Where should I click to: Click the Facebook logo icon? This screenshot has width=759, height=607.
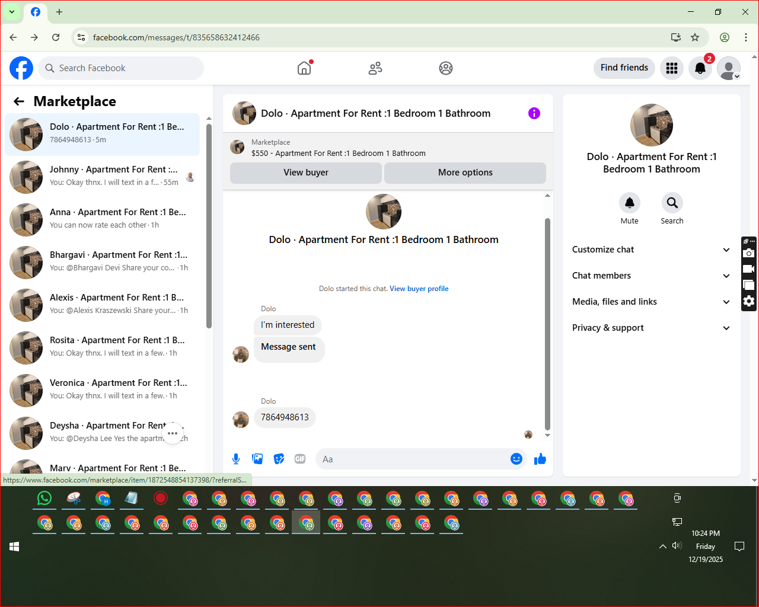coord(21,68)
